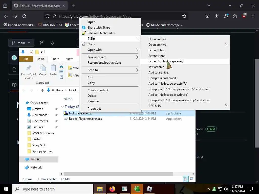Open Firefox from the taskbar

tap(112, 189)
